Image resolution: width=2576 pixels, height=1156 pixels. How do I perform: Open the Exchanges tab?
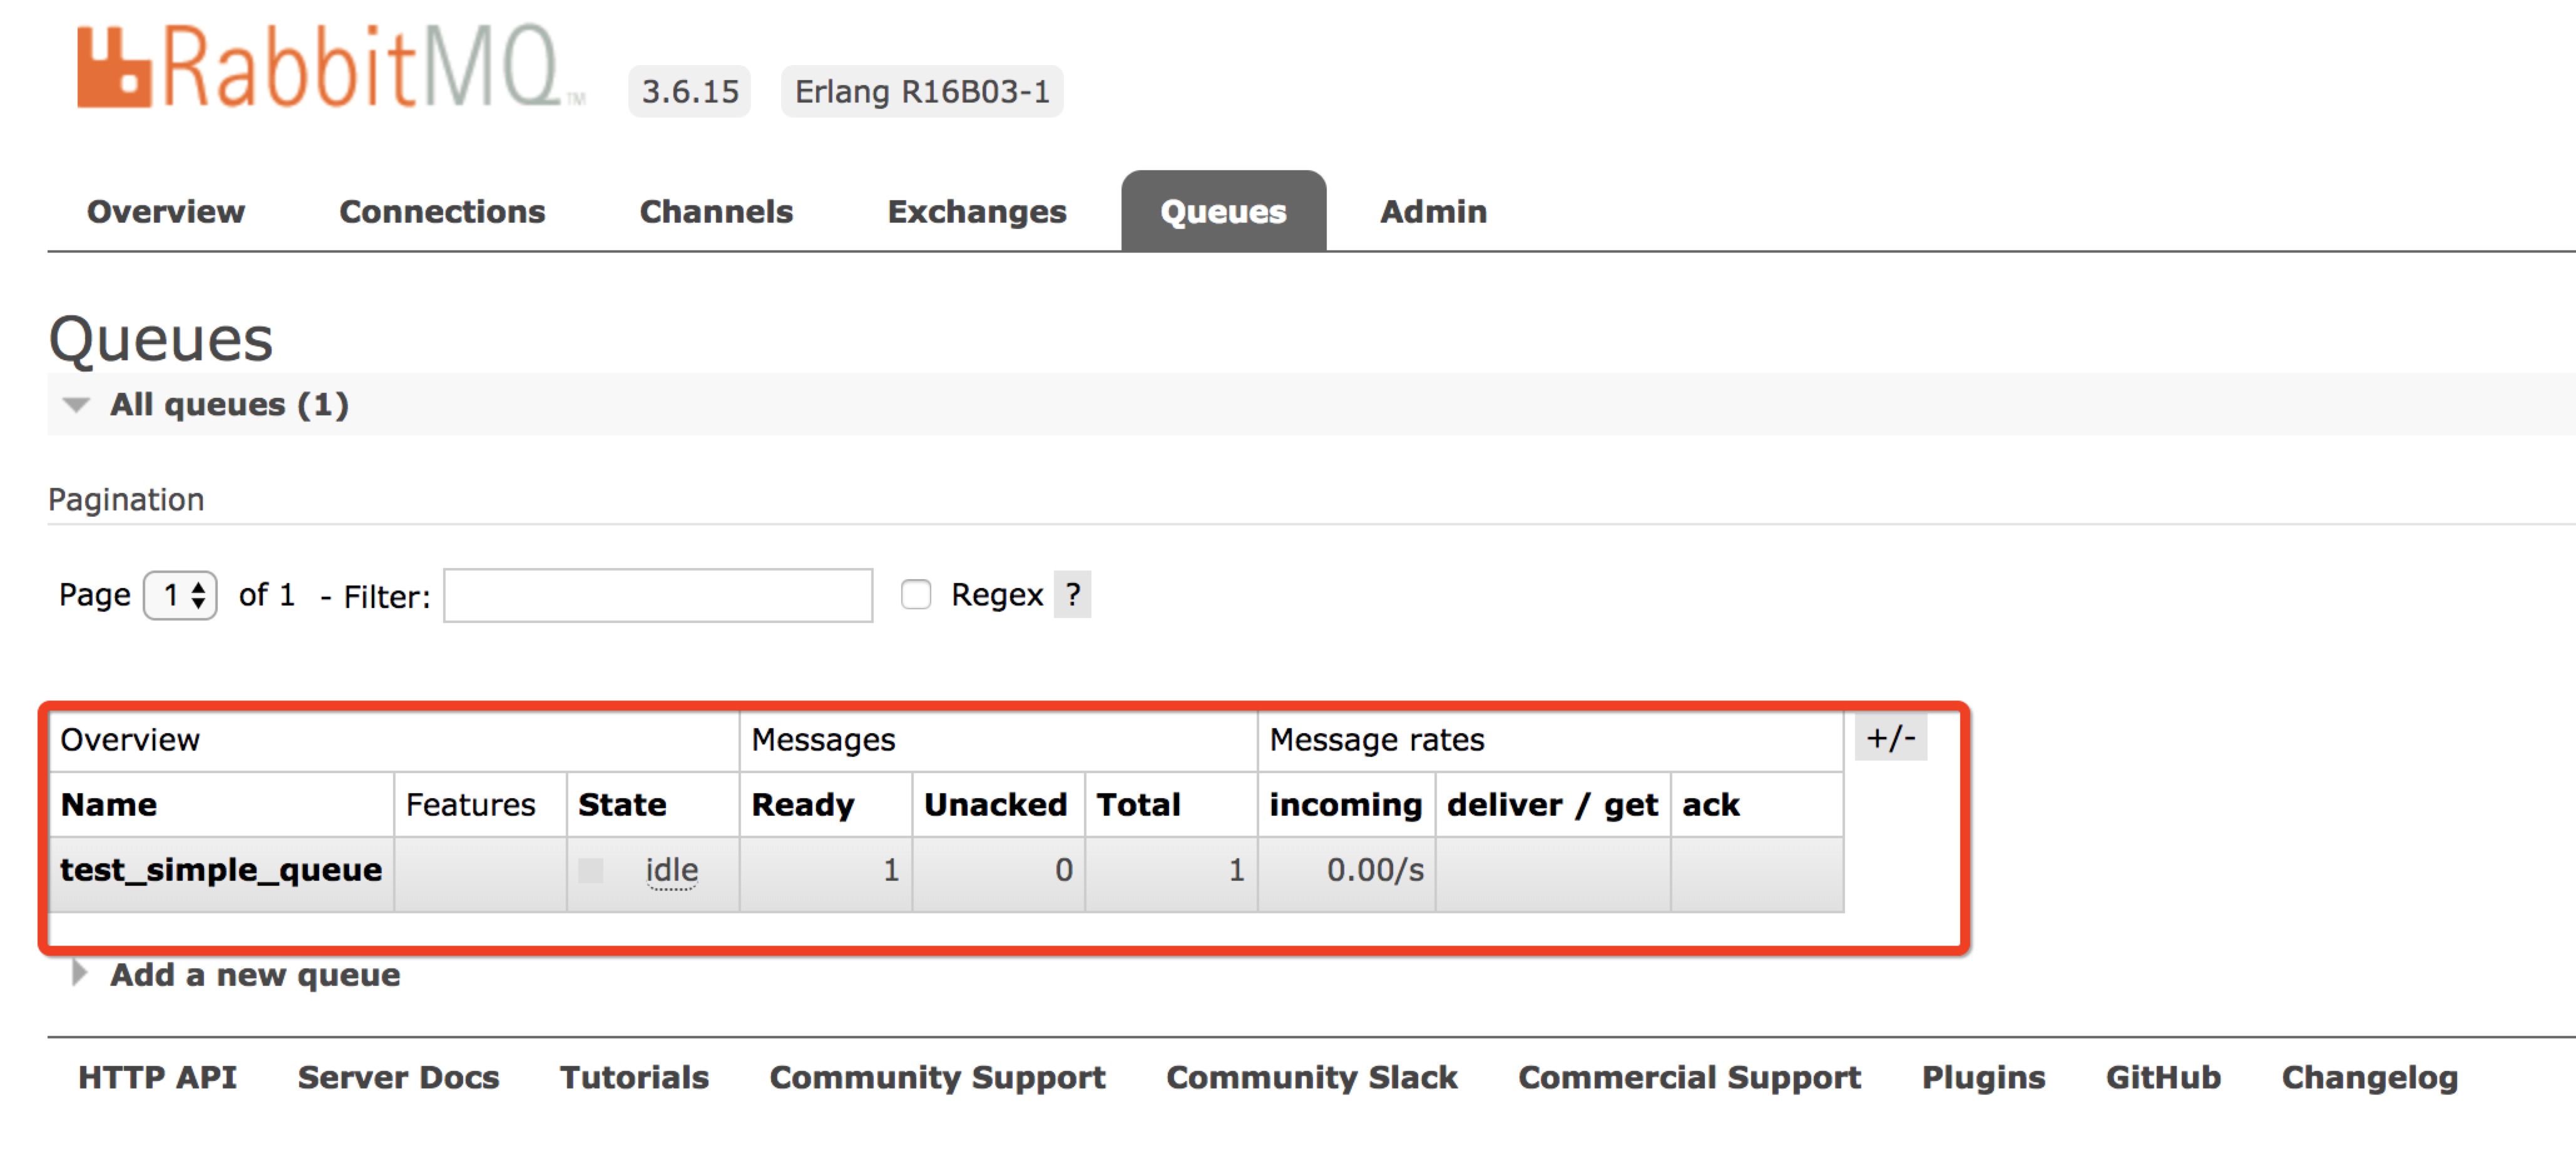click(x=976, y=212)
